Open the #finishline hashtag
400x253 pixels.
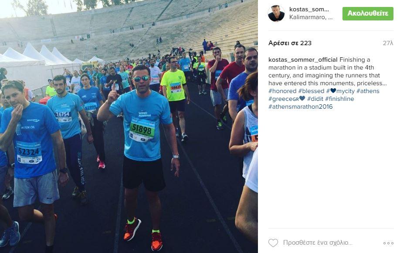point(339,99)
